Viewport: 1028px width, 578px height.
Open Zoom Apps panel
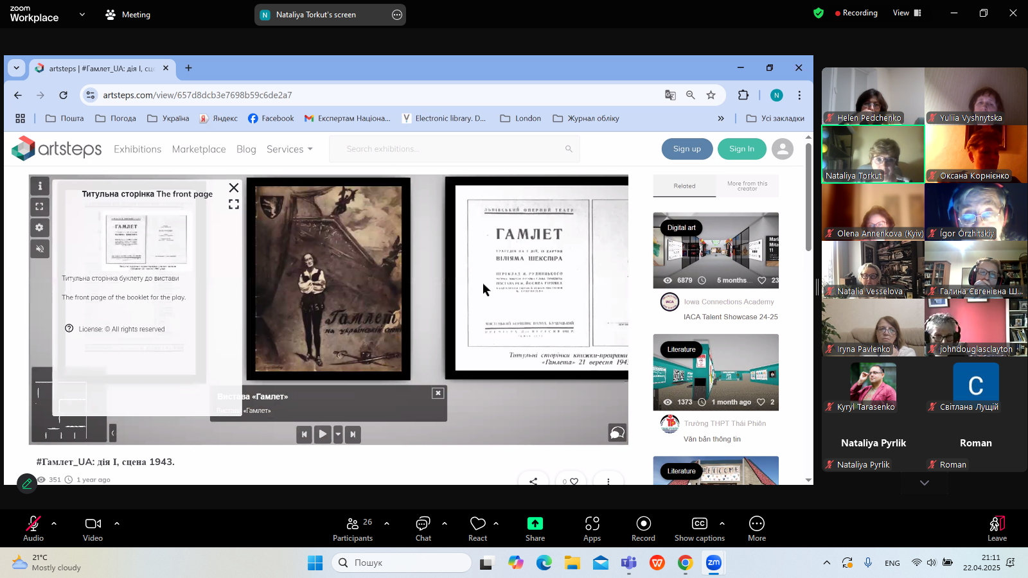tap(592, 529)
